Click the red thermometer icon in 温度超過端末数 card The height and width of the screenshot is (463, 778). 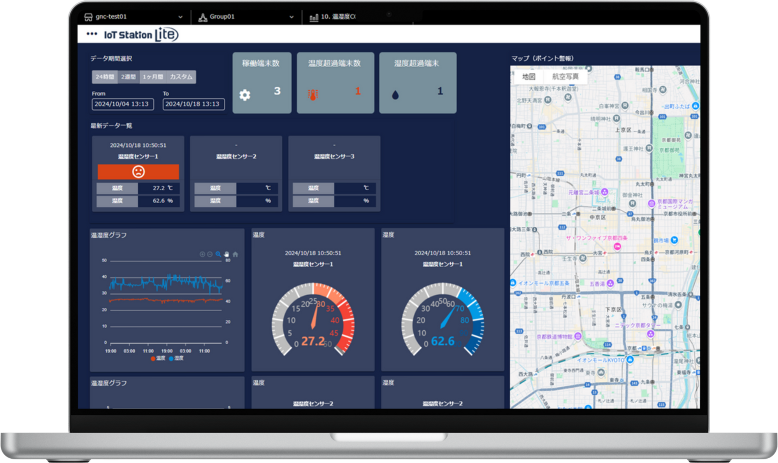tap(313, 95)
